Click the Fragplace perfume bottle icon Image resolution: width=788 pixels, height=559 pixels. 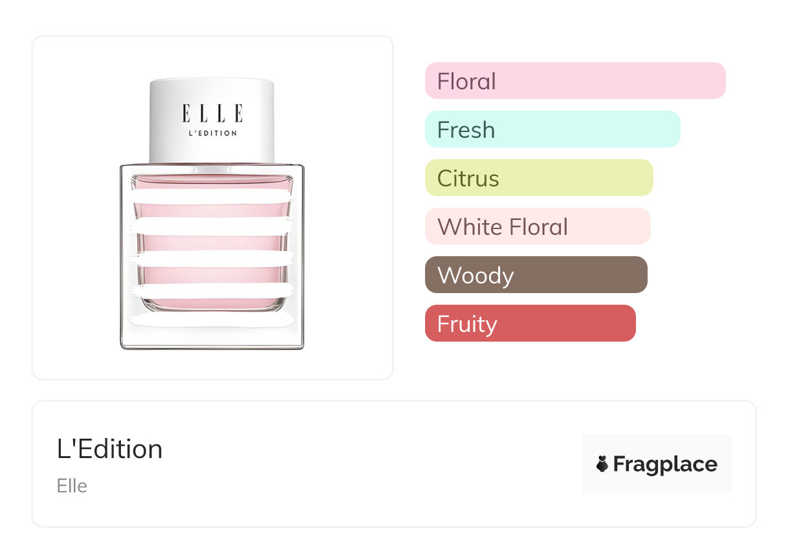(x=602, y=464)
